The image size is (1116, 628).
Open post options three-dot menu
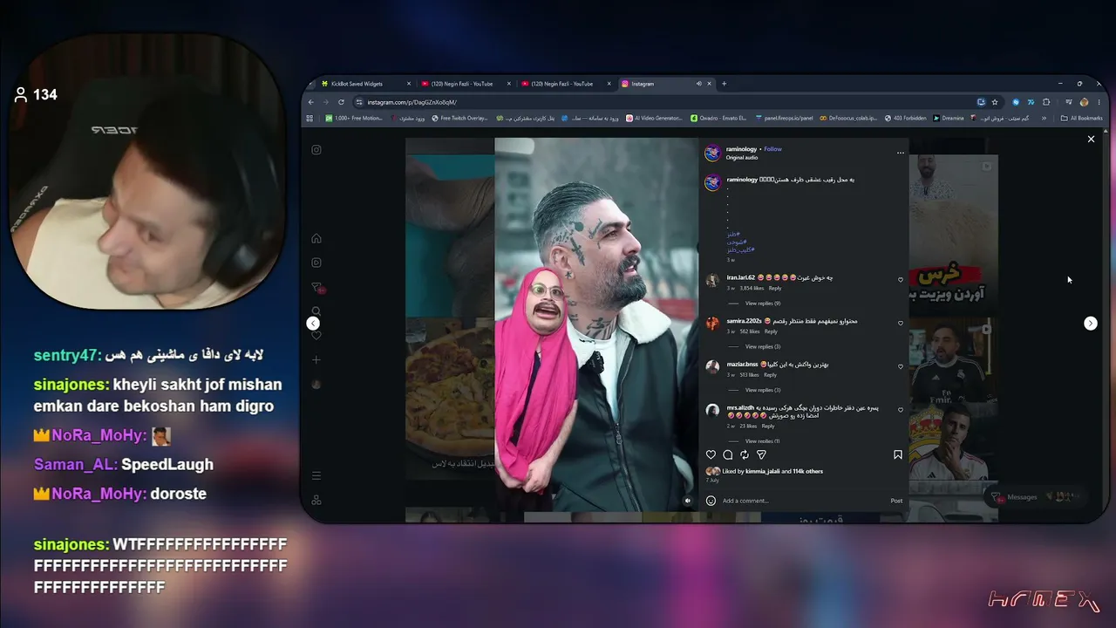[901, 153]
